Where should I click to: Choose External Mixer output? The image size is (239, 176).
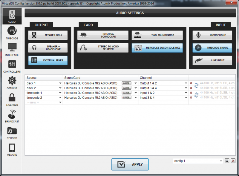48,60
